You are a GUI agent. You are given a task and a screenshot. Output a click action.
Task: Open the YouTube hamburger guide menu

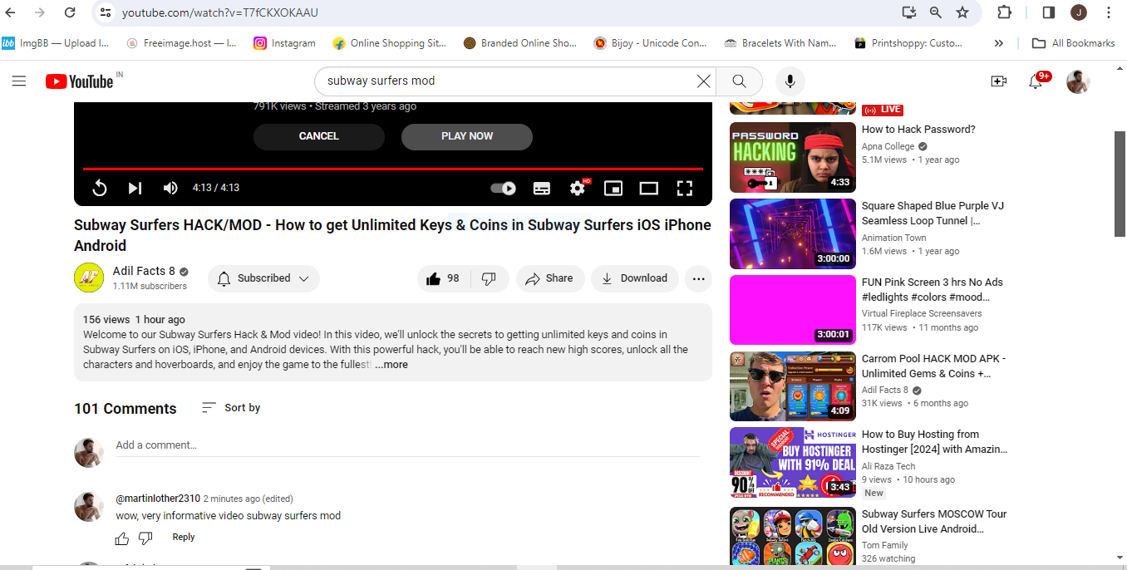click(19, 81)
